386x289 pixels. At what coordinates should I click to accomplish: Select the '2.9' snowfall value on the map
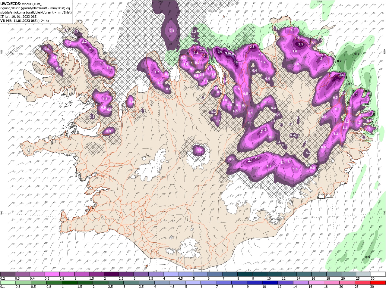tap(220, 52)
